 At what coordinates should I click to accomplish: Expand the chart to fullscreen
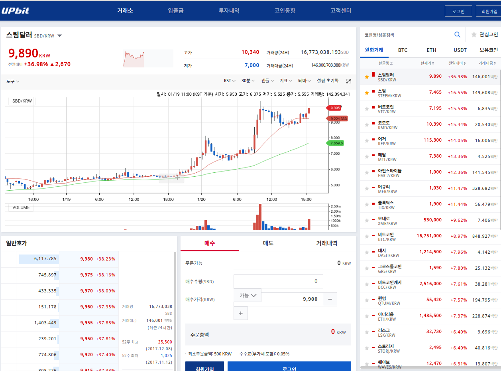pyautogui.click(x=348, y=81)
